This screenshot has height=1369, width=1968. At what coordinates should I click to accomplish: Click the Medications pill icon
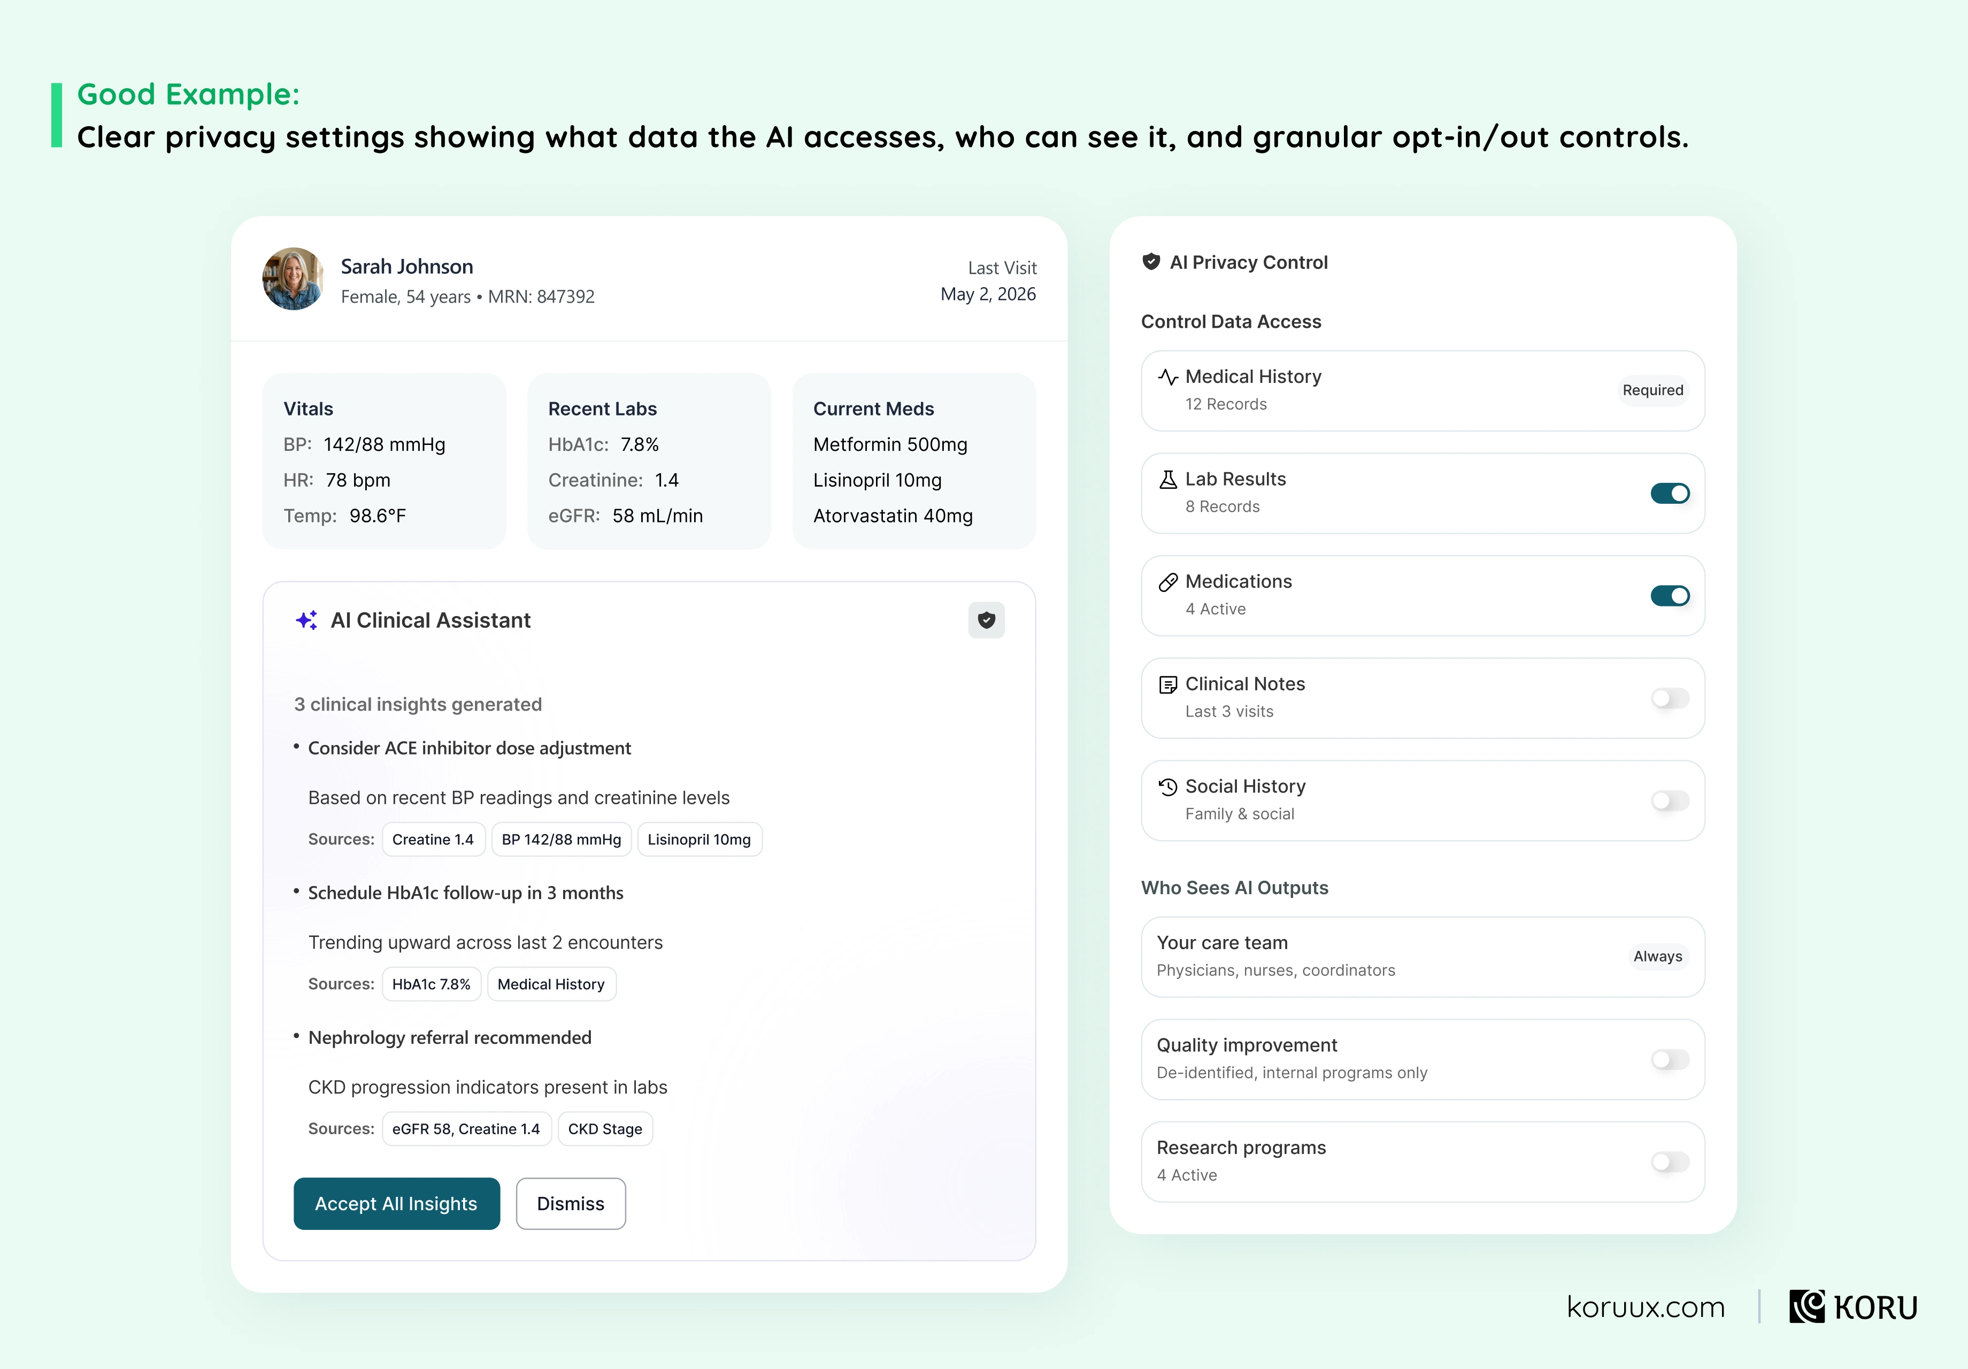click(x=1167, y=582)
